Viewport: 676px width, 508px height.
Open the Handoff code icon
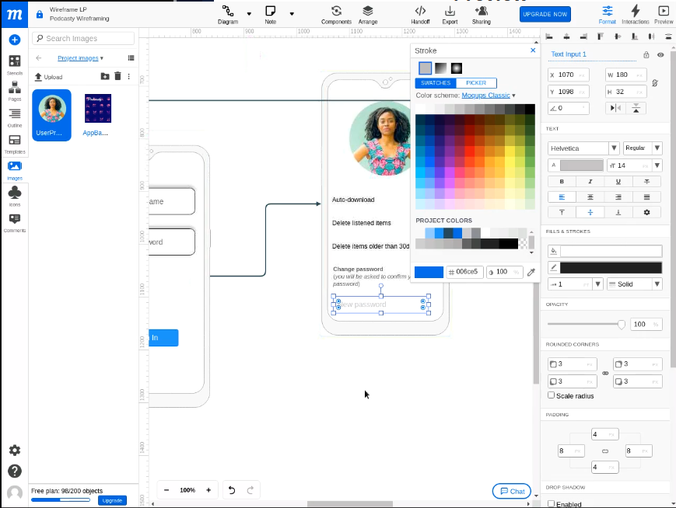[x=420, y=15]
